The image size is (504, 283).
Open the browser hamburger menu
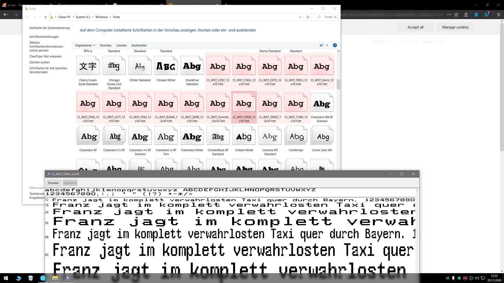tap(498, 15)
